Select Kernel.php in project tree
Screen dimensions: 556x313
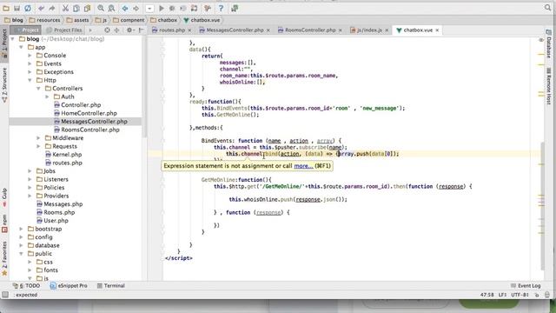(63, 155)
